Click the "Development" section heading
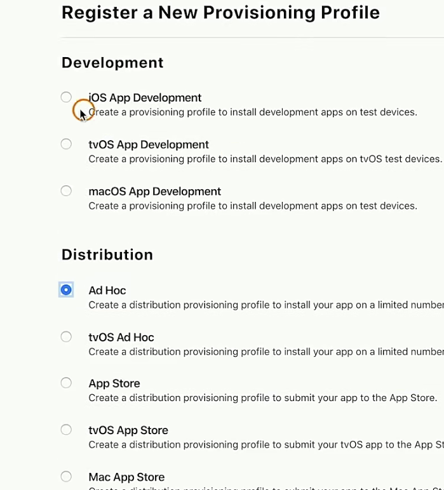This screenshot has width=444, height=490. point(112,63)
